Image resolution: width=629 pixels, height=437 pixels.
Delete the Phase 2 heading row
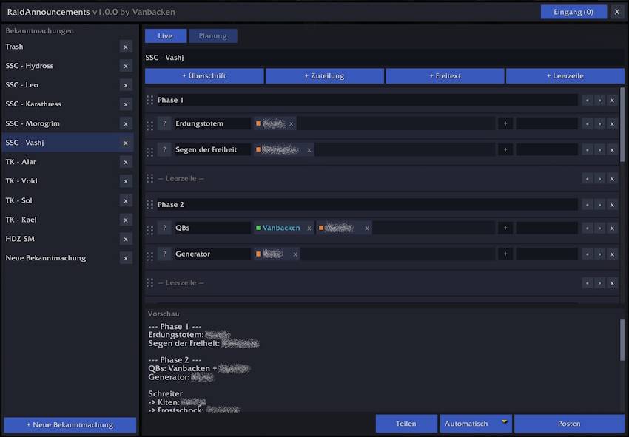click(612, 205)
